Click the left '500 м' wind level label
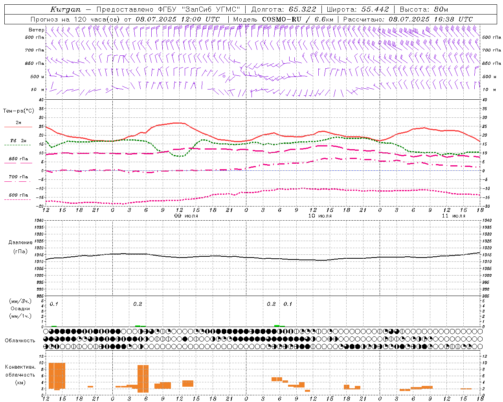 tap(37, 77)
